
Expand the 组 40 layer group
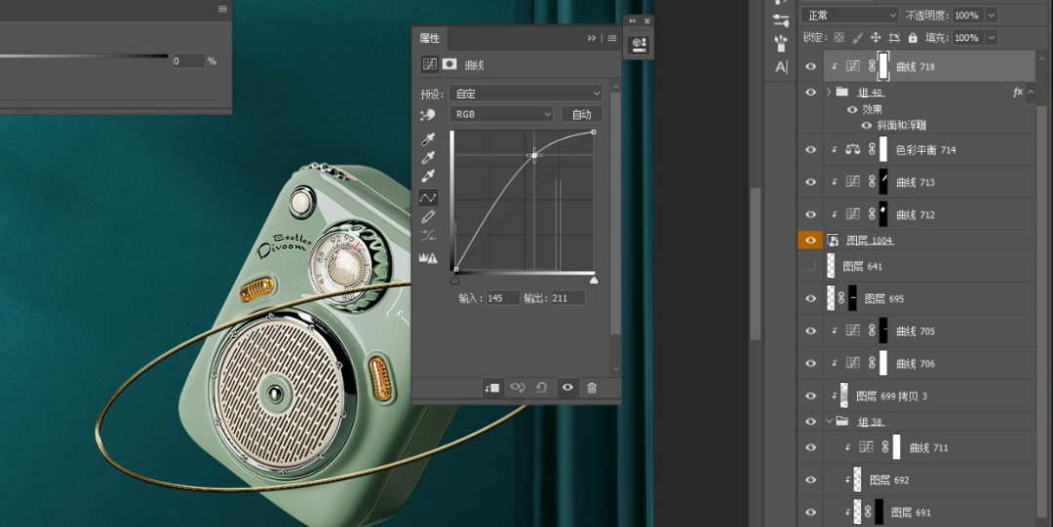(x=829, y=93)
